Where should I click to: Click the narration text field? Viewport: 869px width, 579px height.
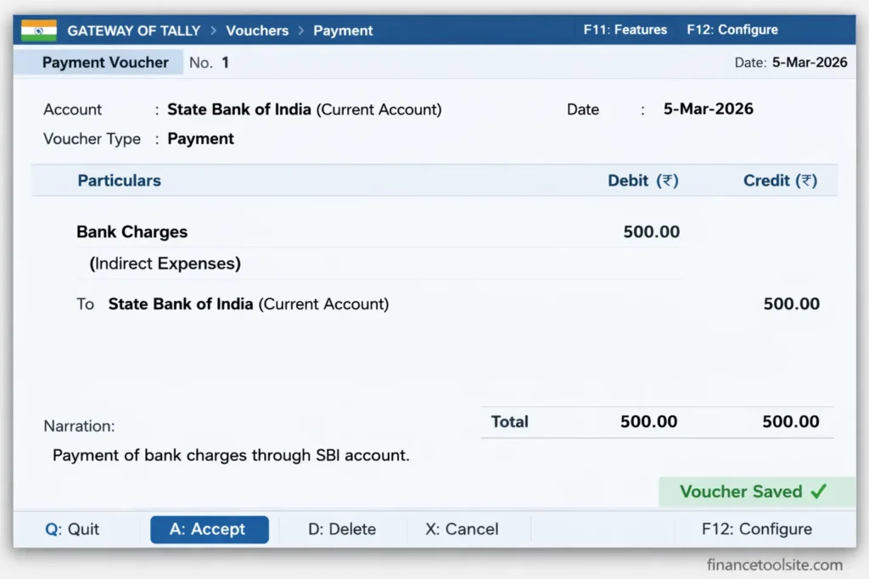[231, 455]
